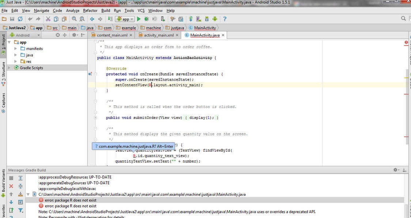Screen dimensions: 411x218
Task: Toggle the filter funnel in Messages panel
Action: point(20,210)
